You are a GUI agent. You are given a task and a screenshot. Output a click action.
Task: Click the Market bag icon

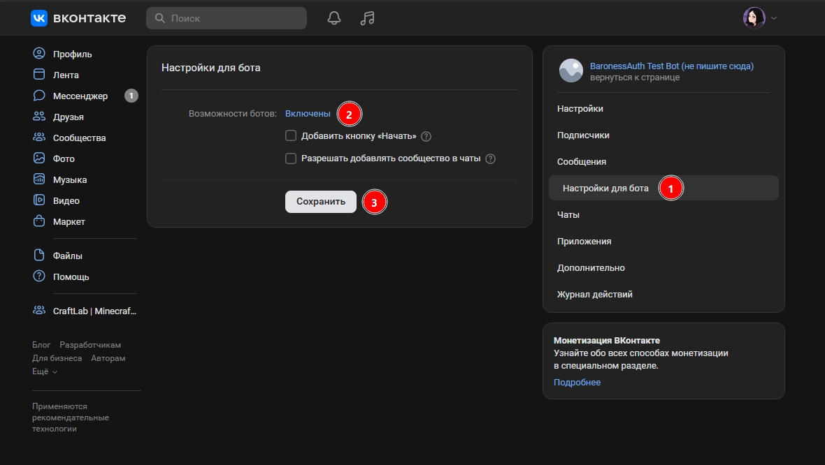(x=39, y=221)
